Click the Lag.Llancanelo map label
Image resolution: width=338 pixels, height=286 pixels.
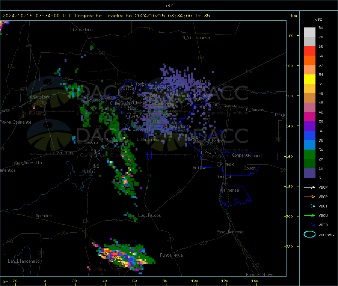[x=24, y=261]
